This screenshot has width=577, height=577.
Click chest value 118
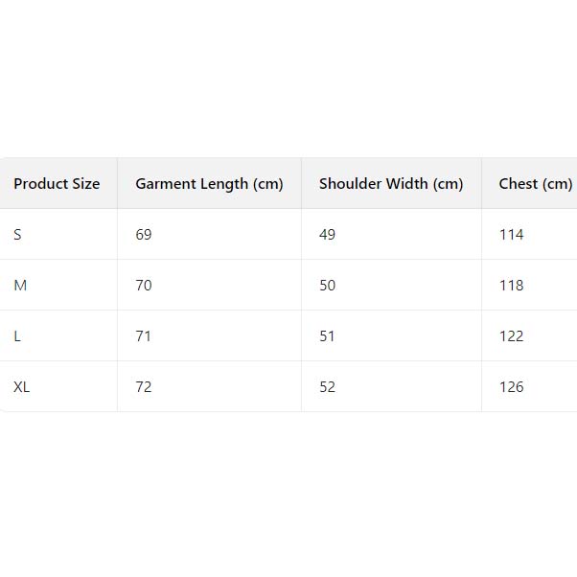[x=512, y=286]
